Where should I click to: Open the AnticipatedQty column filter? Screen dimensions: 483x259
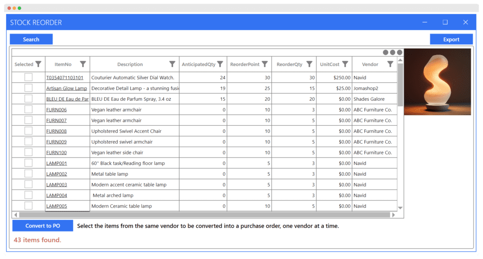tap(220, 64)
